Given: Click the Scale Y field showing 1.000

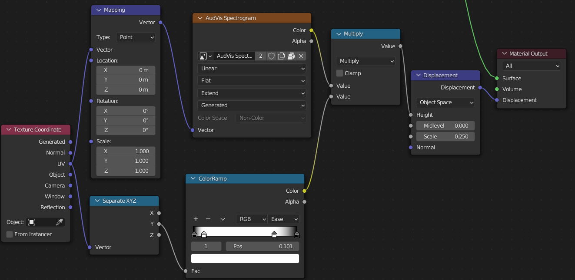Looking at the screenshot, I should (x=126, y=161).
